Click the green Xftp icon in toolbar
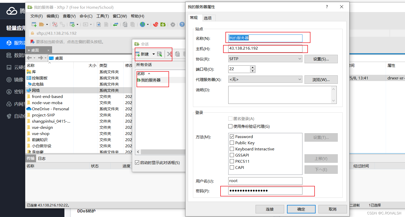This screenshot has height=217, width=405. [x=163, y=24]
